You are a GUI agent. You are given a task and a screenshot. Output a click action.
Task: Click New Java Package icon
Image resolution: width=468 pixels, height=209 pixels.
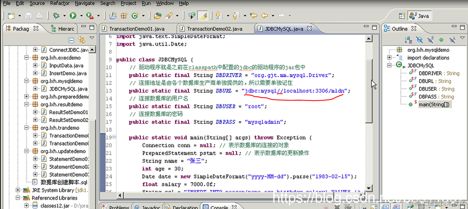pyautogui.click(x=124, y=16)
